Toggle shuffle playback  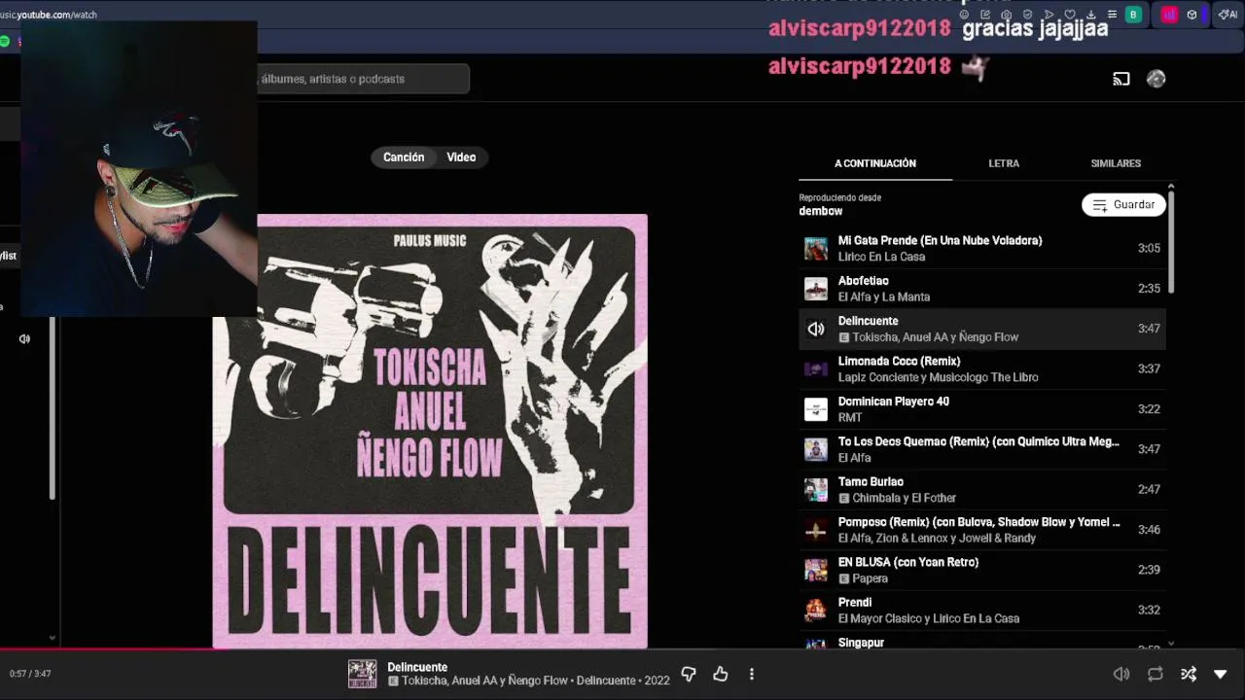click(x=1189, y=674)
